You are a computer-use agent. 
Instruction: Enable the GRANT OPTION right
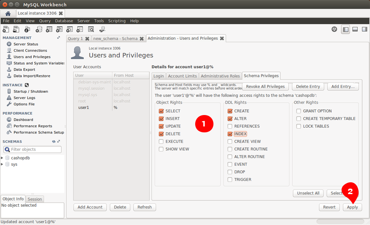coord(299,111)
